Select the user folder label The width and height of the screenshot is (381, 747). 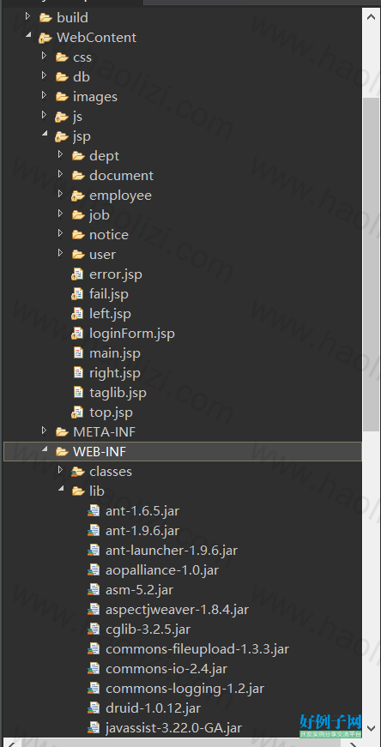[102, 255]
